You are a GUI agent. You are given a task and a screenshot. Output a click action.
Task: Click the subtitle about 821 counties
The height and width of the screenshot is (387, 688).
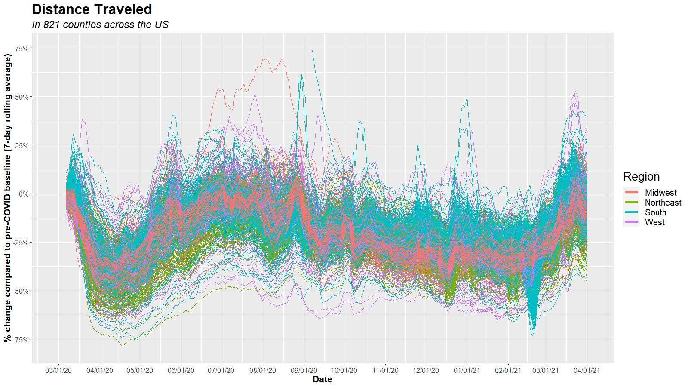pyautogui.click(x=100, y=25)
